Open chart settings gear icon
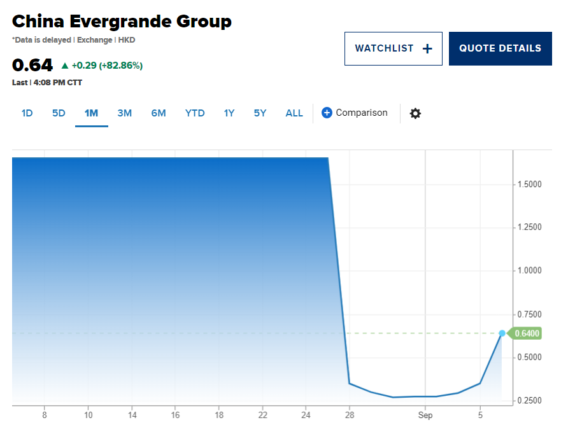 coord(415,113)
